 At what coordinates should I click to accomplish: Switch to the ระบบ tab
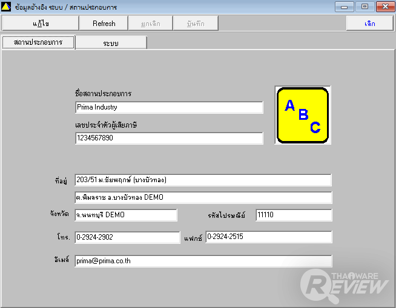pyautogui.click(x=111, y=43)
